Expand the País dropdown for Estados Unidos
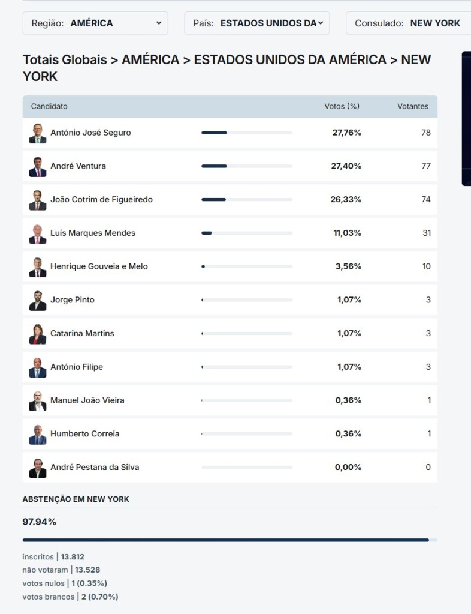 point(256,23)
